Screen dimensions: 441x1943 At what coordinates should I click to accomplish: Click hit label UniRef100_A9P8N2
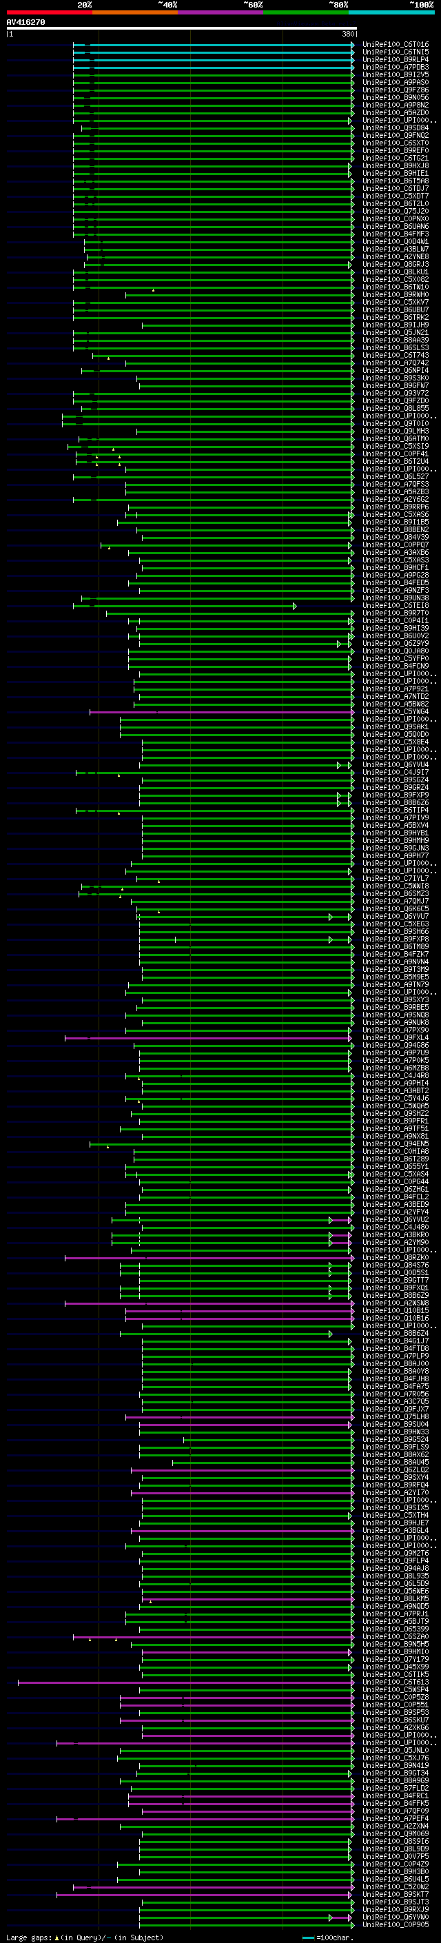coord(396,105)
